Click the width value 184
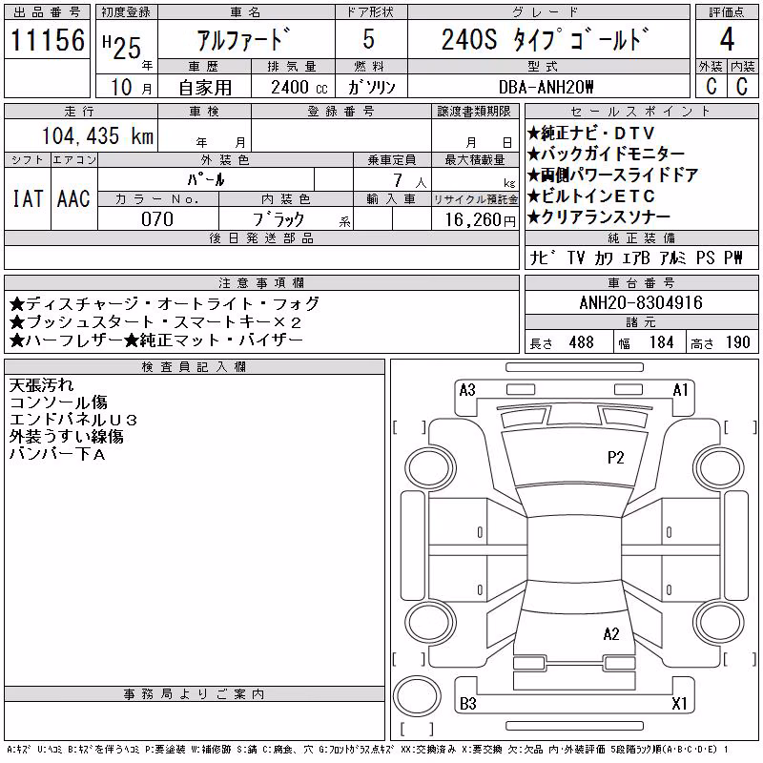The width and height of the screenshot is (763, 763). 661,342
